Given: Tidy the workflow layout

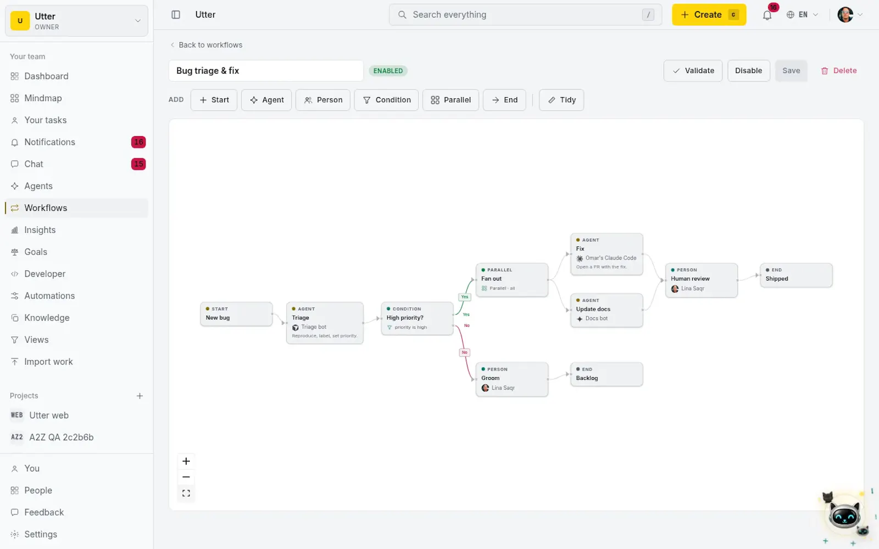Looking at the screenshot, I should (x=561, y=100).
